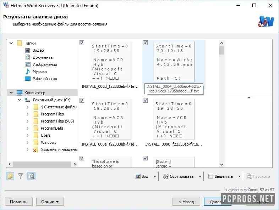Select ProgramData in the folder tree

(x=52, y=128)
